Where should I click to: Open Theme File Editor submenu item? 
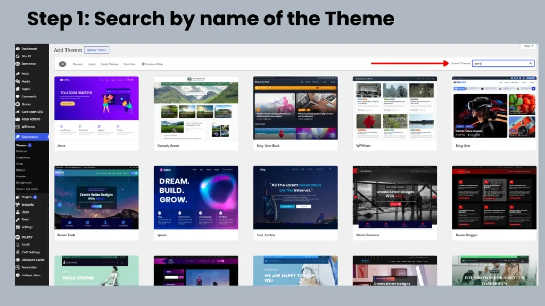tap(27, 189)
